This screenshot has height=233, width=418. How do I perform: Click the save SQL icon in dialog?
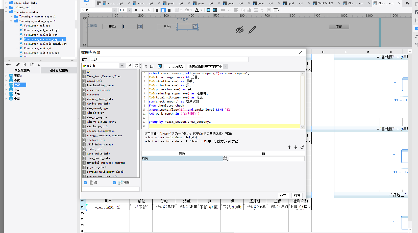click(x=152, y=66)
